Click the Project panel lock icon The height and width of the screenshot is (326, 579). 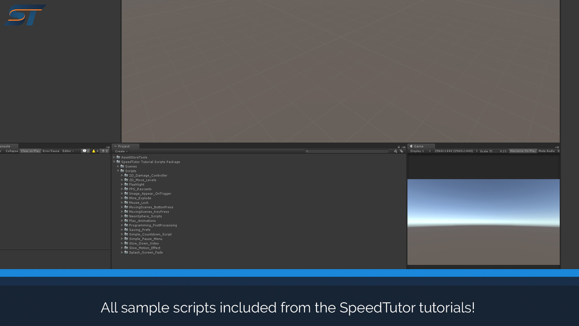[x=399, y=147]
